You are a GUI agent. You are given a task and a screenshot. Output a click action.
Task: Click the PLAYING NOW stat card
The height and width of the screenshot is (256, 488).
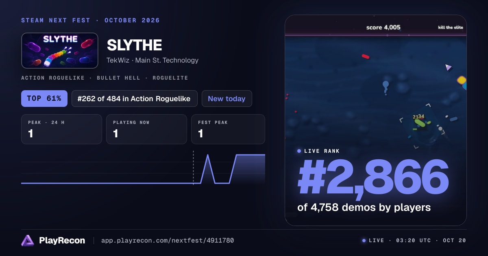[x=146, y=129]
